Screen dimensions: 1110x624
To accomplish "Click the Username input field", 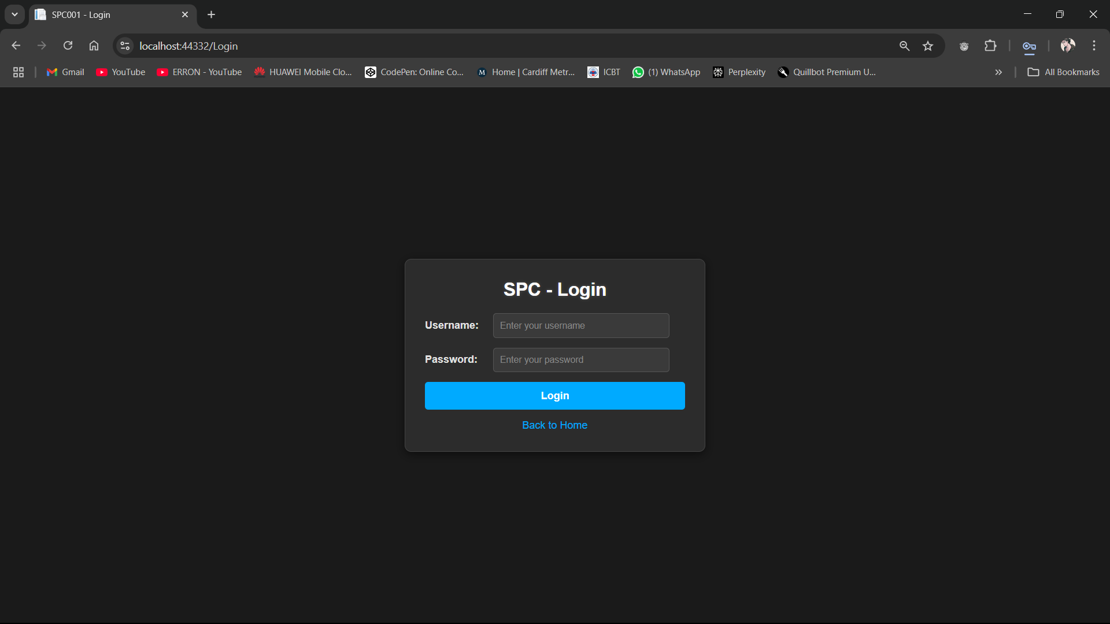I will (x=580, y=326).
